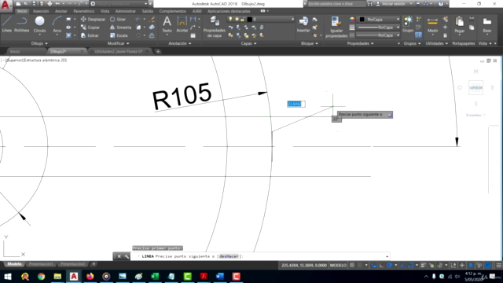Expand the Anotación panel dropdown
Viewport: 503px width, 283px height.
[x=179, y=43]
